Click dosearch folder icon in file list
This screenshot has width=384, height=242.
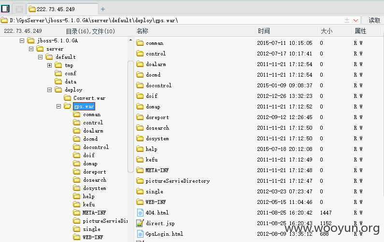click(140, 128)
